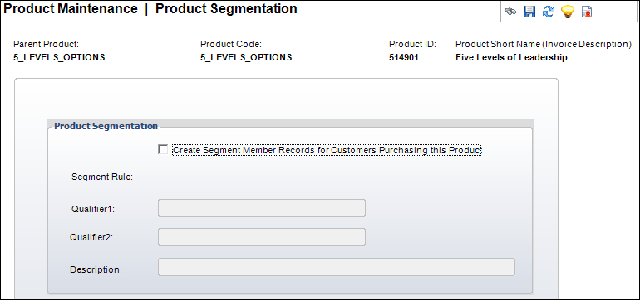Click the Qualifier1 label
The height and width of the screenshot is (300, 640).
pos(93,209)
